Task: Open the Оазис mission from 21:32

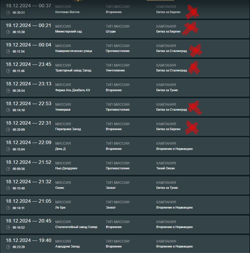Action: [x=125, y=185]
